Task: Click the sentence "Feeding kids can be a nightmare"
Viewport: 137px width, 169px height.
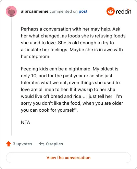Action: [56, 69]
